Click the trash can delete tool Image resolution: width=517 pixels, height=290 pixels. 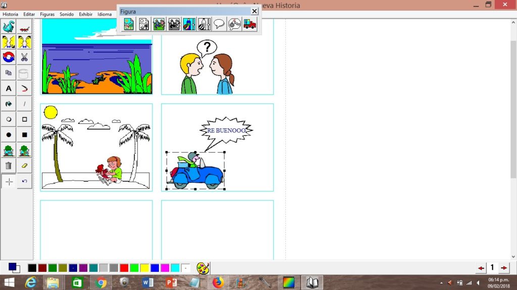9,166
